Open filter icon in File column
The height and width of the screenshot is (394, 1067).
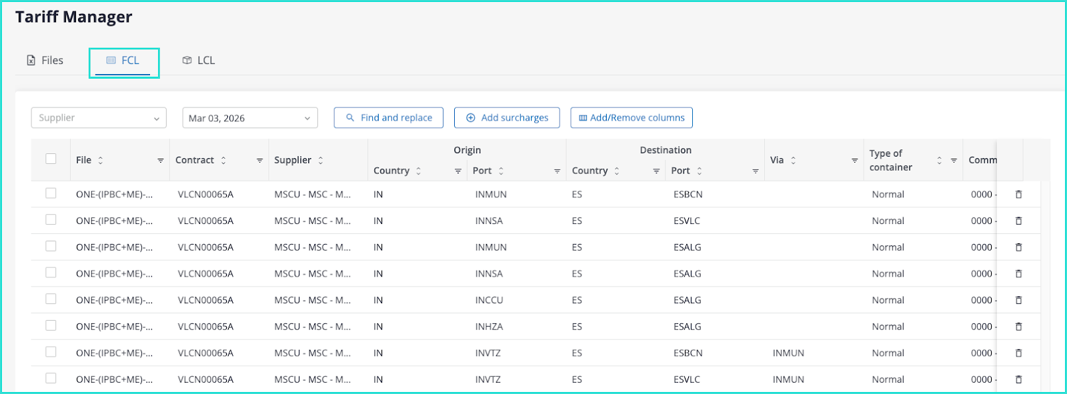click(x=161, y=161)
